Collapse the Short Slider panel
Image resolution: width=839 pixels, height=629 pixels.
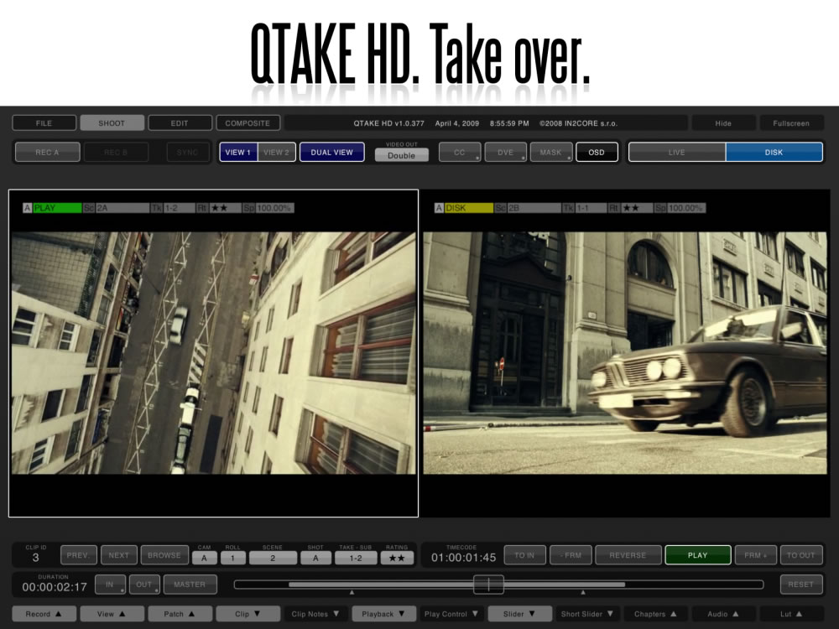(587, 614)
